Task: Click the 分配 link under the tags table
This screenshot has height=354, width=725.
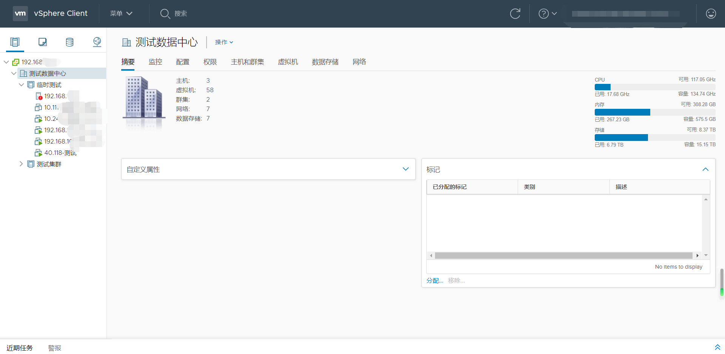Action: click(435, 280)
